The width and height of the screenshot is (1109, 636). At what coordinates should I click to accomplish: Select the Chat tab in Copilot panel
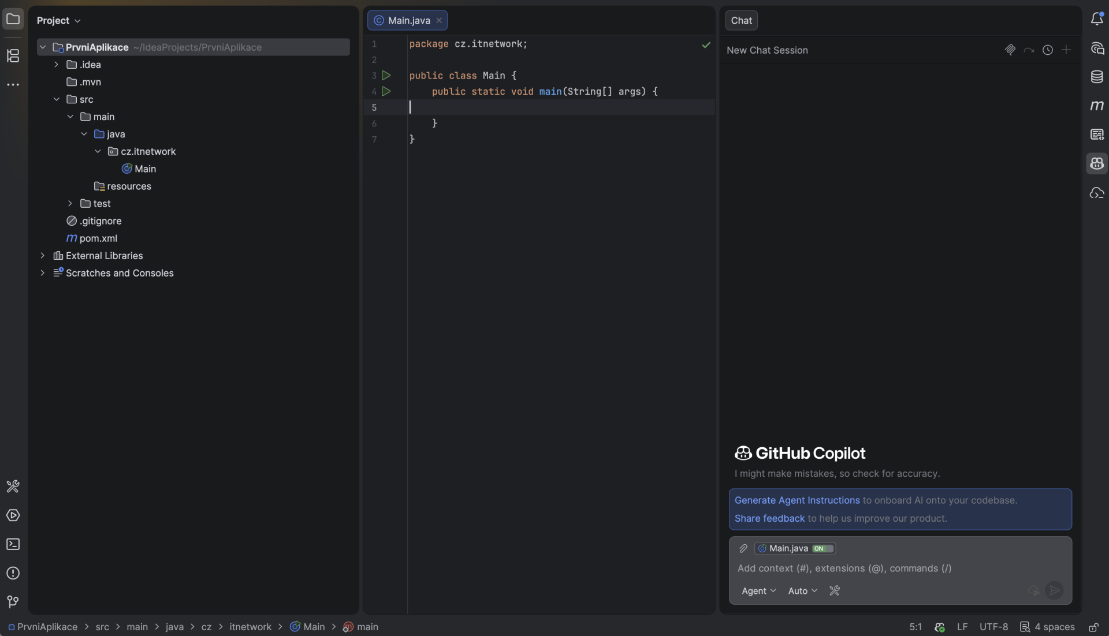pos(742,20)
